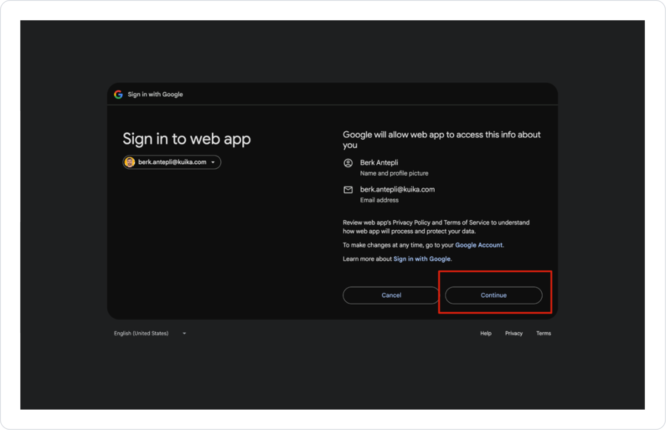This screenshot has height=430, width=666.
Task: Click the 'Review web app's Privacy Policy' paragraph
Action: coord(436,227)
